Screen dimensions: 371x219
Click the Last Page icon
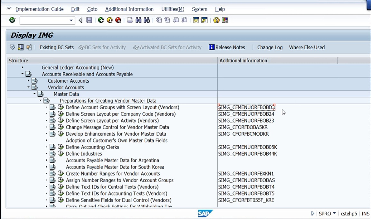pyautogui.click(x=184, y=20)
